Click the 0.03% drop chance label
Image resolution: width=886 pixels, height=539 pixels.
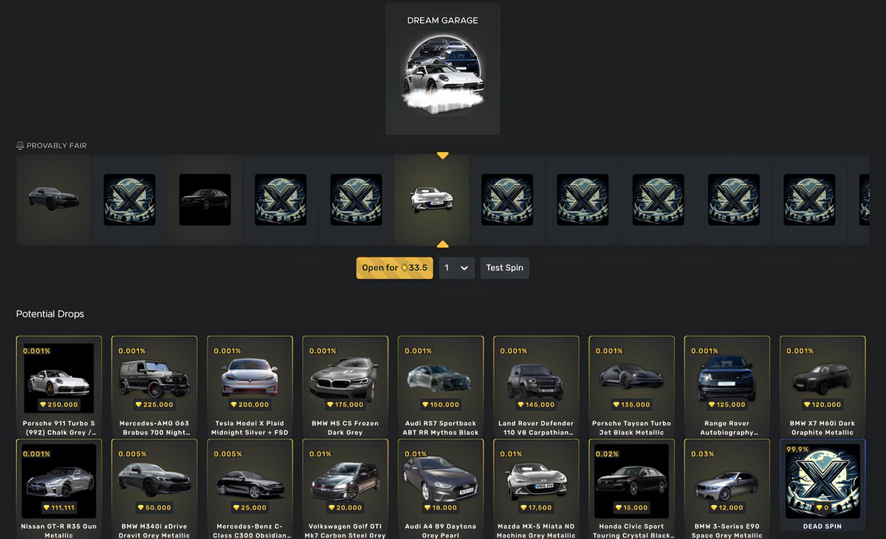pos(703,453)
